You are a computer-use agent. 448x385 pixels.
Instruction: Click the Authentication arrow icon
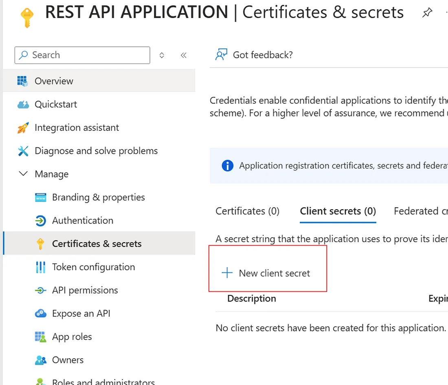pyautogui.click(x=41, y=221)
